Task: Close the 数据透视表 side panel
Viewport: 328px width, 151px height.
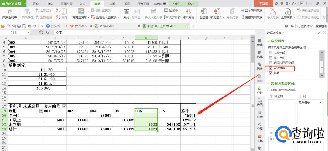Action: click(x=324, y=33)
